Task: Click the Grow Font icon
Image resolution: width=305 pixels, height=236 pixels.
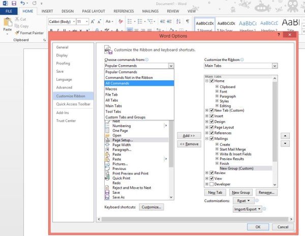Action: tap(93, 21)
